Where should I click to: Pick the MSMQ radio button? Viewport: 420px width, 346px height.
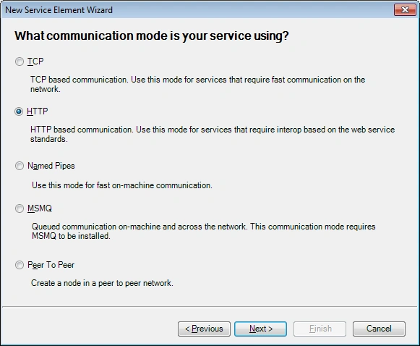tap(20, 208)
